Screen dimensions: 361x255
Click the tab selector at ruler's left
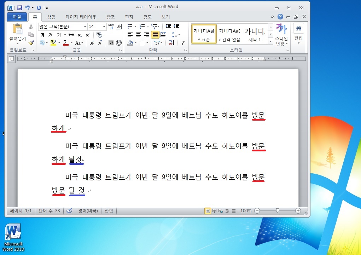click(11, 59)
